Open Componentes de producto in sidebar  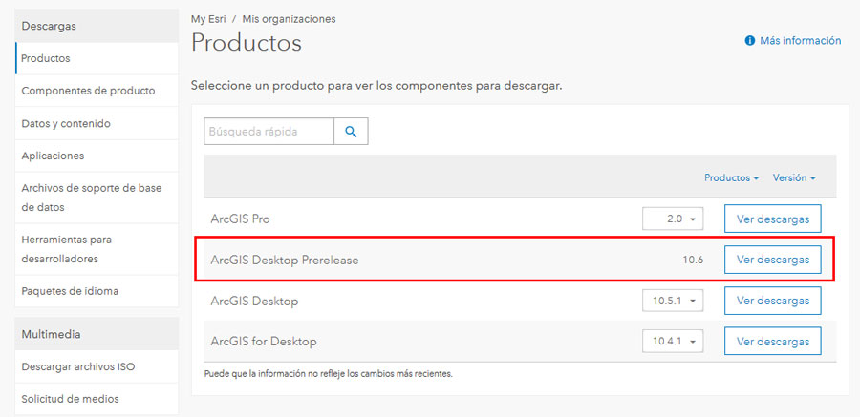pyautogui.click(x=97, y=91)
